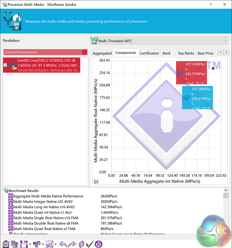Viewport: 232px width, 248px height.
Task: Switch to the Best Price tab
Action: click(x=205, y=53)
